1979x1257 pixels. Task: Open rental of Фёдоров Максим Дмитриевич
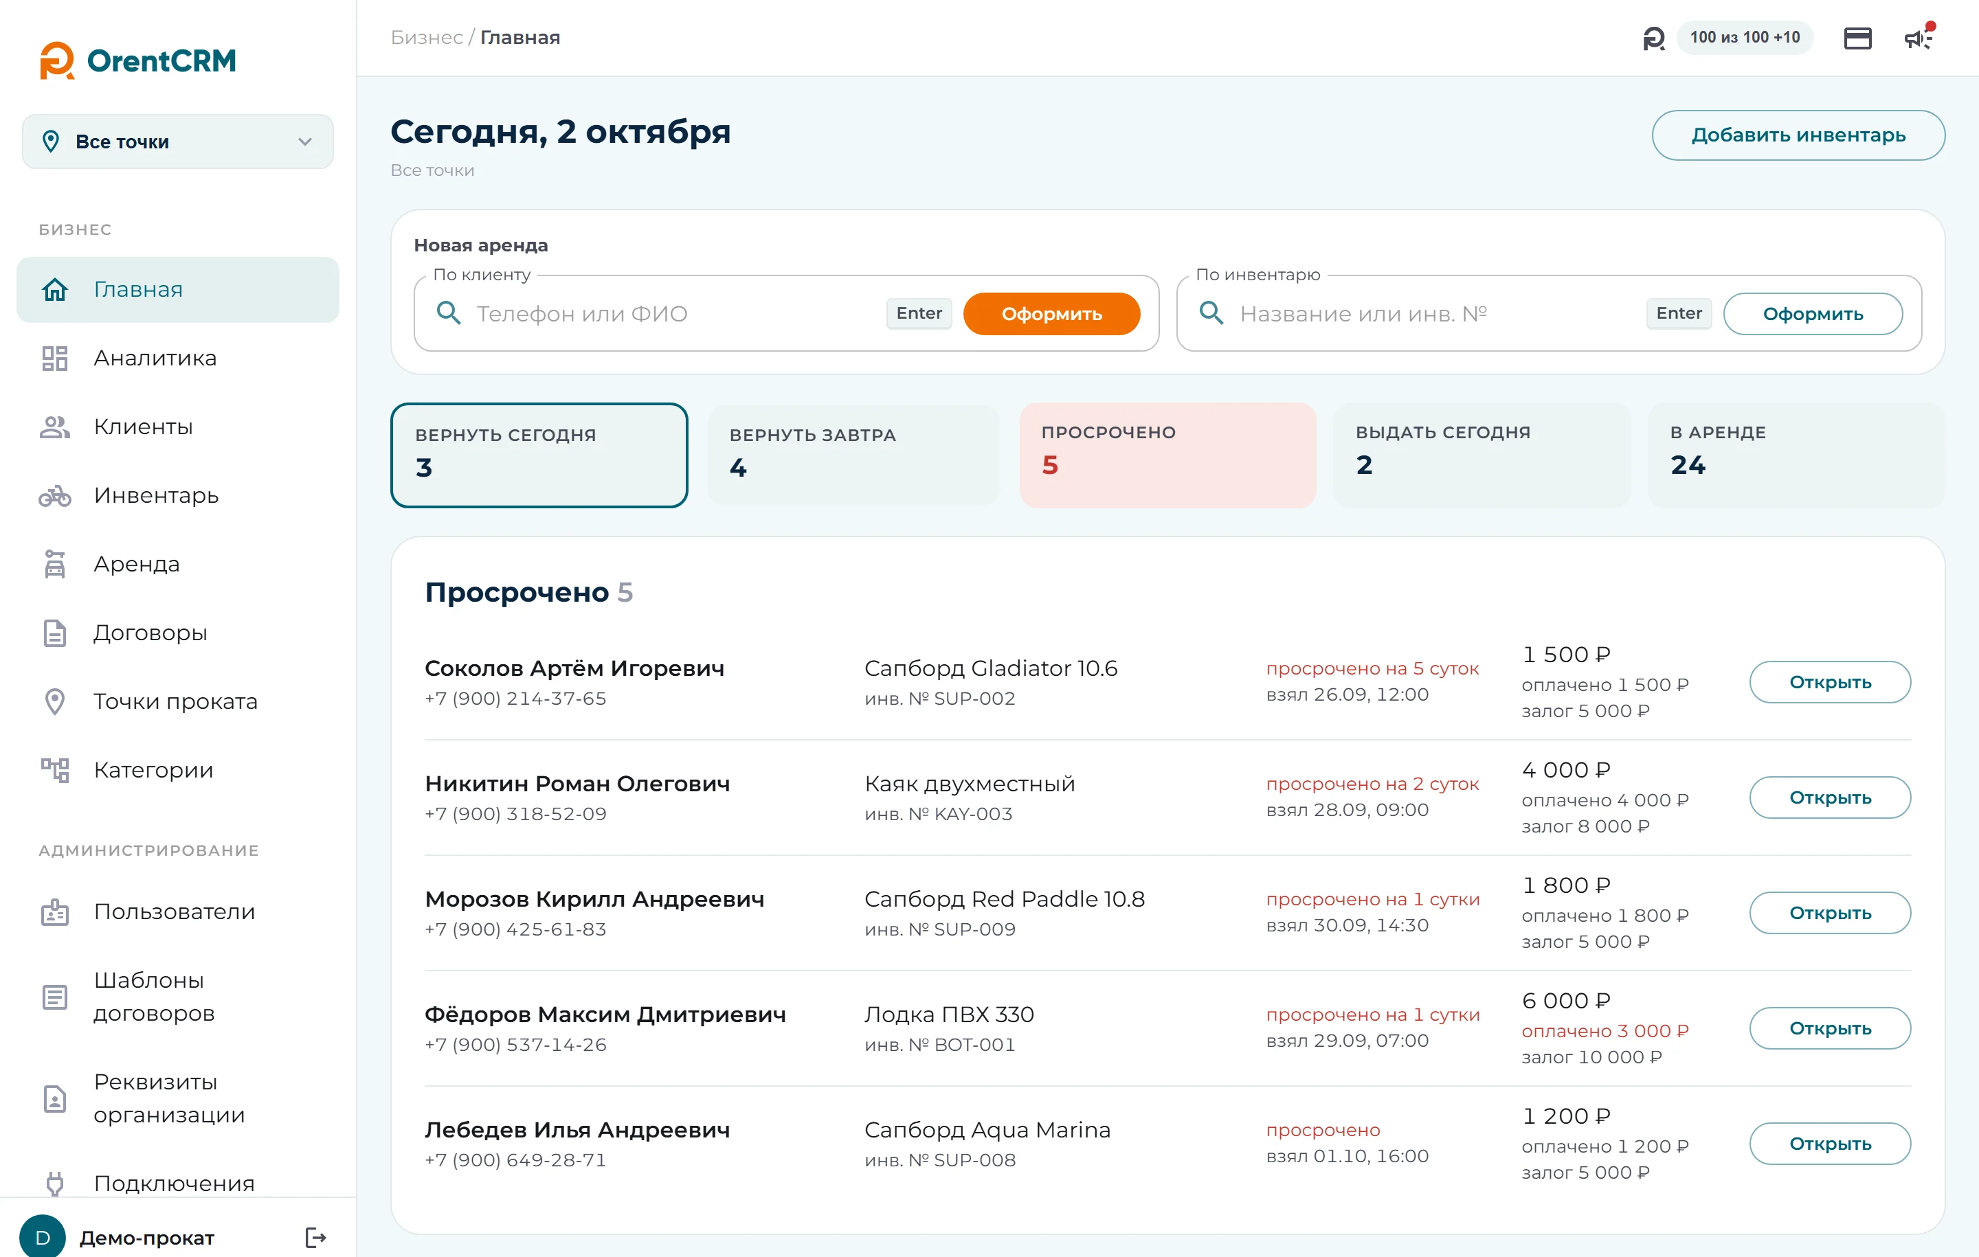point(1831,1028)
